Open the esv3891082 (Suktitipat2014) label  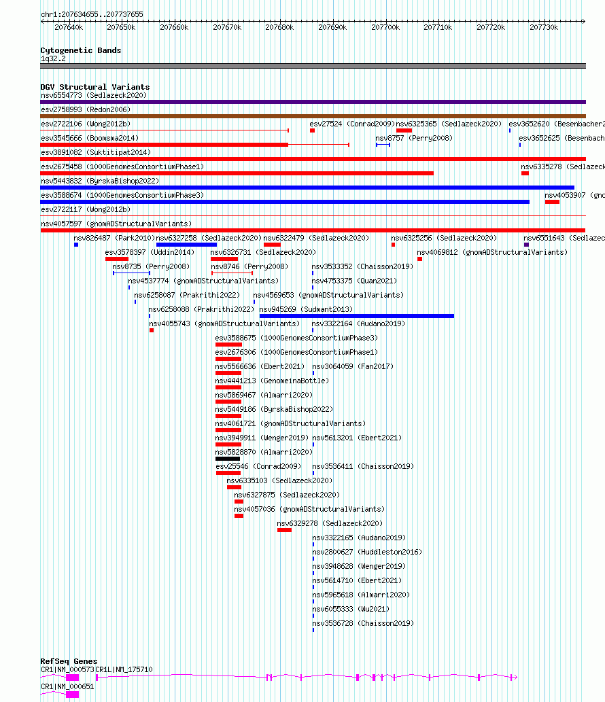coord(96,153)
